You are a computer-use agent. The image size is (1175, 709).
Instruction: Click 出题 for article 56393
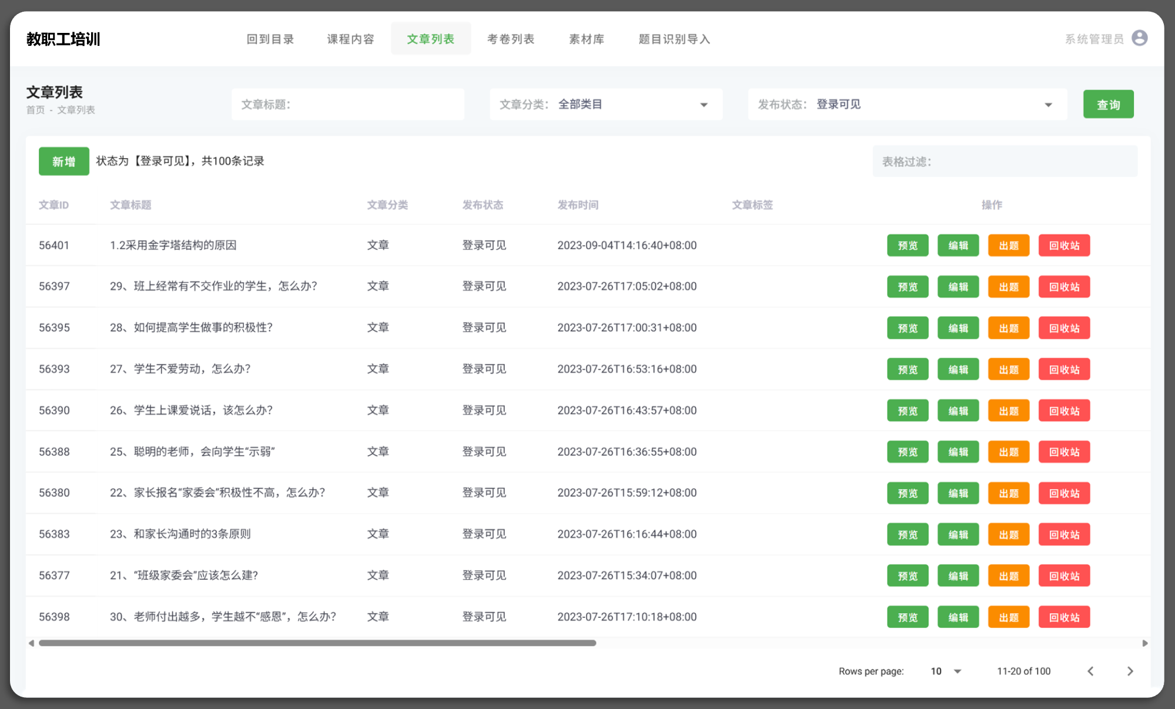1008,369
